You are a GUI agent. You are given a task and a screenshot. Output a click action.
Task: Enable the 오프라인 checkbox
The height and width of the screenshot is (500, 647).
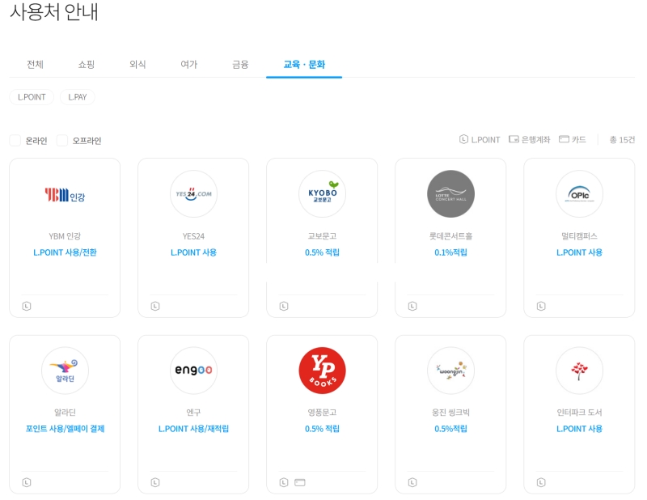coord(62,141)
